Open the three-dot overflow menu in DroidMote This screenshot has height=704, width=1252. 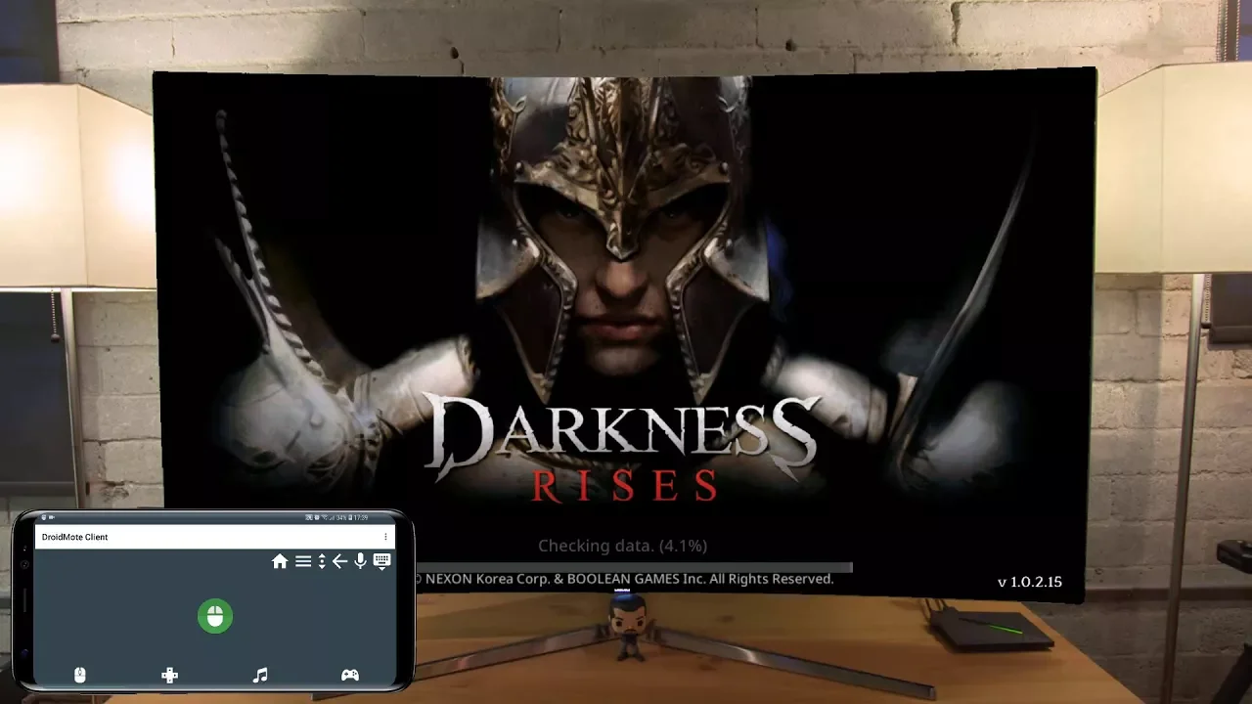[x=385, y=537]
